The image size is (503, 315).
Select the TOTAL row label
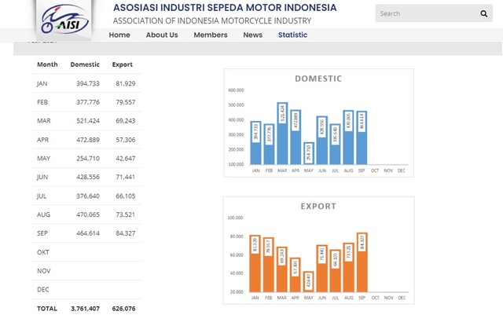point(47,309)
